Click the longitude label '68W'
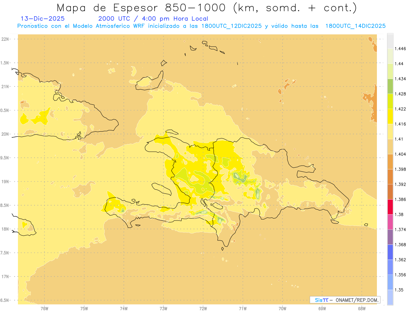Viewport: 406px width, 313px height. click(362, 309)
